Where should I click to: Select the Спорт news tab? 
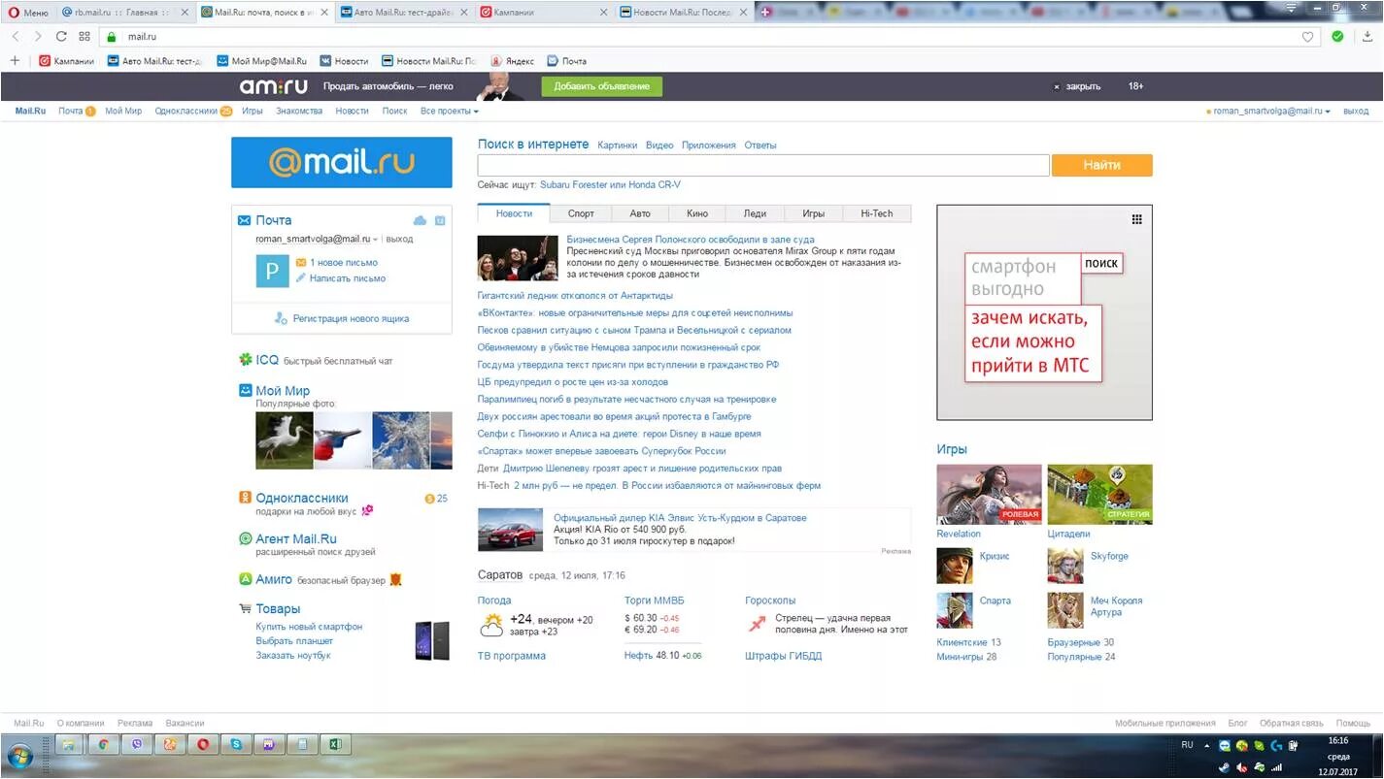coord(581,213)
